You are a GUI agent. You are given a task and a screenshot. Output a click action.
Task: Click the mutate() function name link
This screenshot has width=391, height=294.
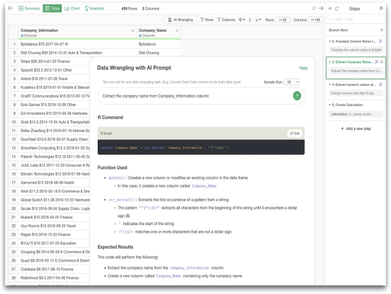click(117, 178)
